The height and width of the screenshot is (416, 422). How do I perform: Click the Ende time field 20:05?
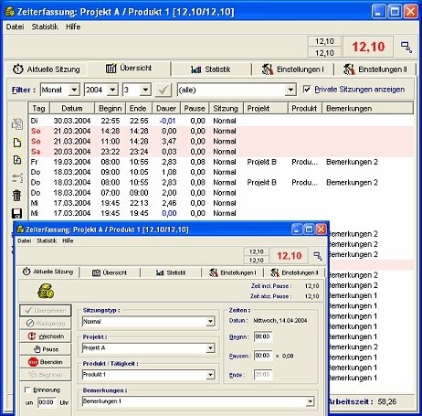[263, 375]
